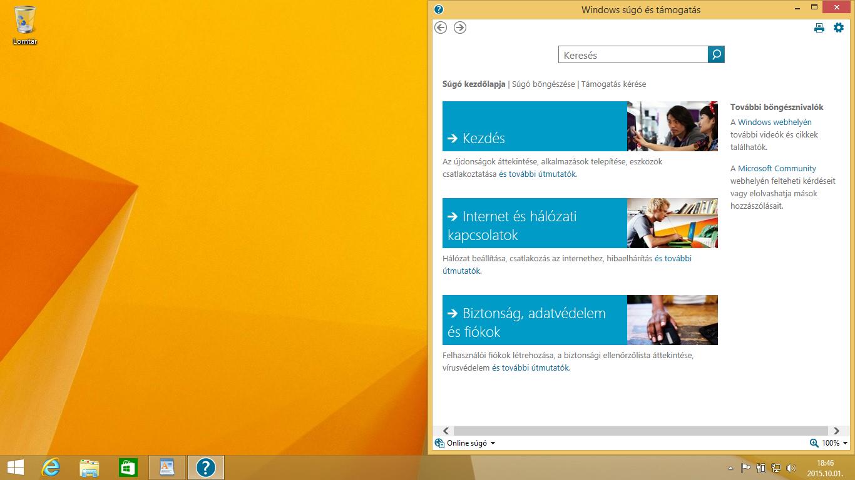The image size is (855, 480).
Task: Click the horizontal scrollbar track
Action: pos(642,431)
